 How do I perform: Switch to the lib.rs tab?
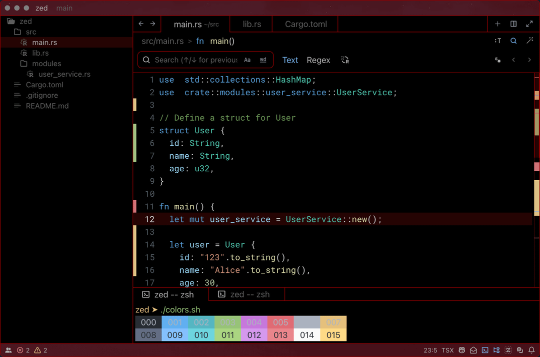[251, 24]
